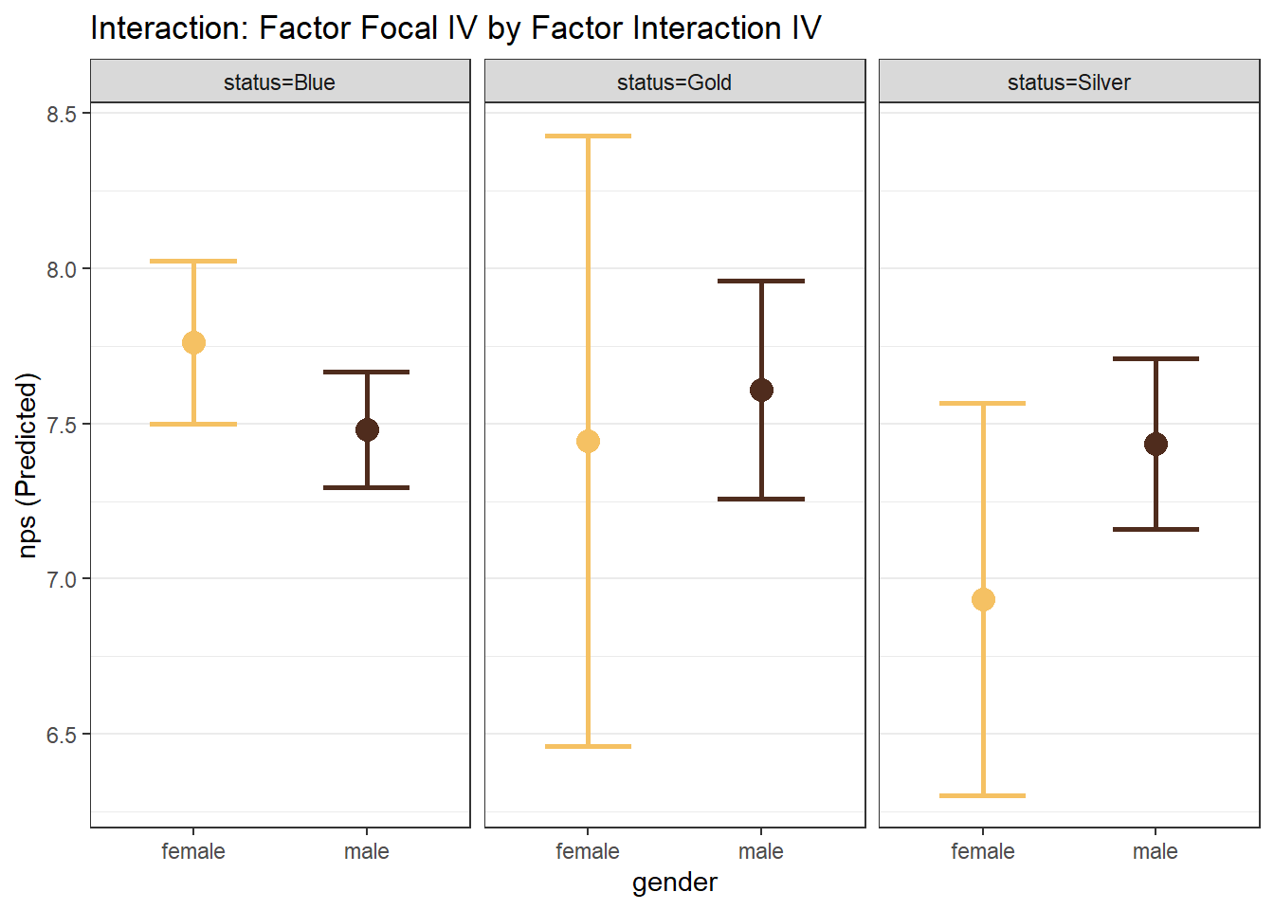Select the status=Gold facet header
This screenshot has height=910, width=1274.
coord(674,82)
